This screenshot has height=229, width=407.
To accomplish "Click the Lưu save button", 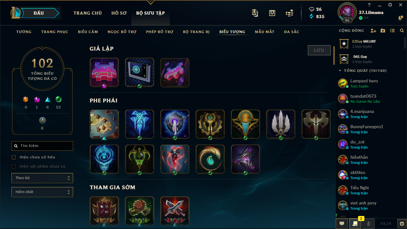I will pyautogui.click(x=319, y=50).
